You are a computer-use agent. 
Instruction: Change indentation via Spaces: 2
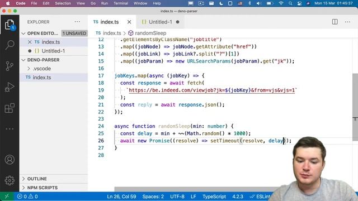tap(153, 196)
